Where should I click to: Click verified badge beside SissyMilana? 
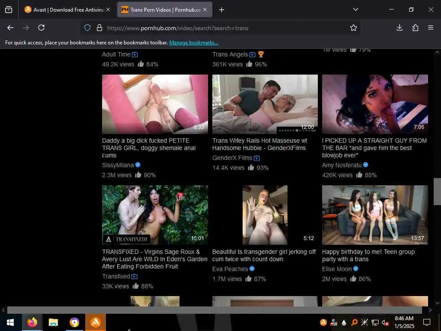[138, 165]
